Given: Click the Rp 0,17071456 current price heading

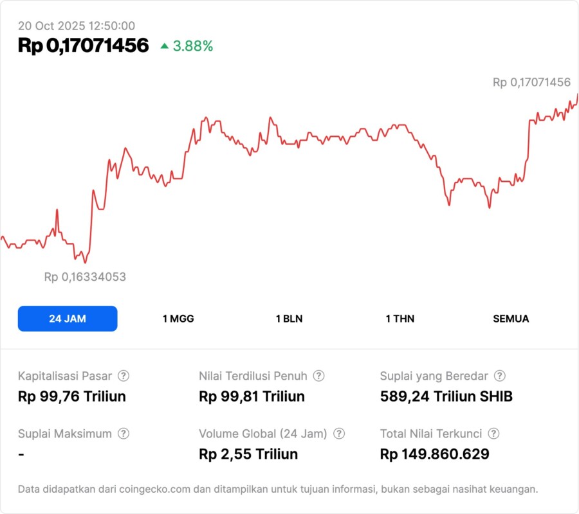Looking at the screenshot, I should click(84, 46).
